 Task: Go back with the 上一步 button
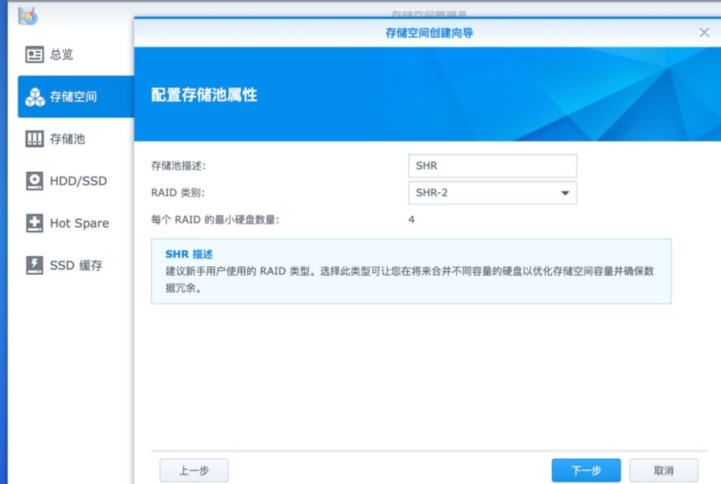(x=193, y=470)
